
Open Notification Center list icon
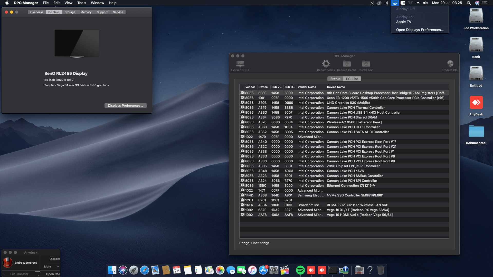tap(485, 3)
